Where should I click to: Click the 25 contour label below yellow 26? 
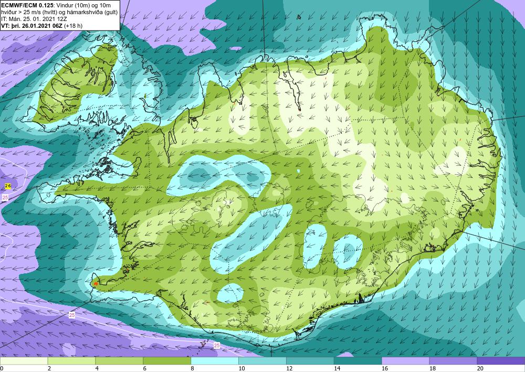pos(5,198)
